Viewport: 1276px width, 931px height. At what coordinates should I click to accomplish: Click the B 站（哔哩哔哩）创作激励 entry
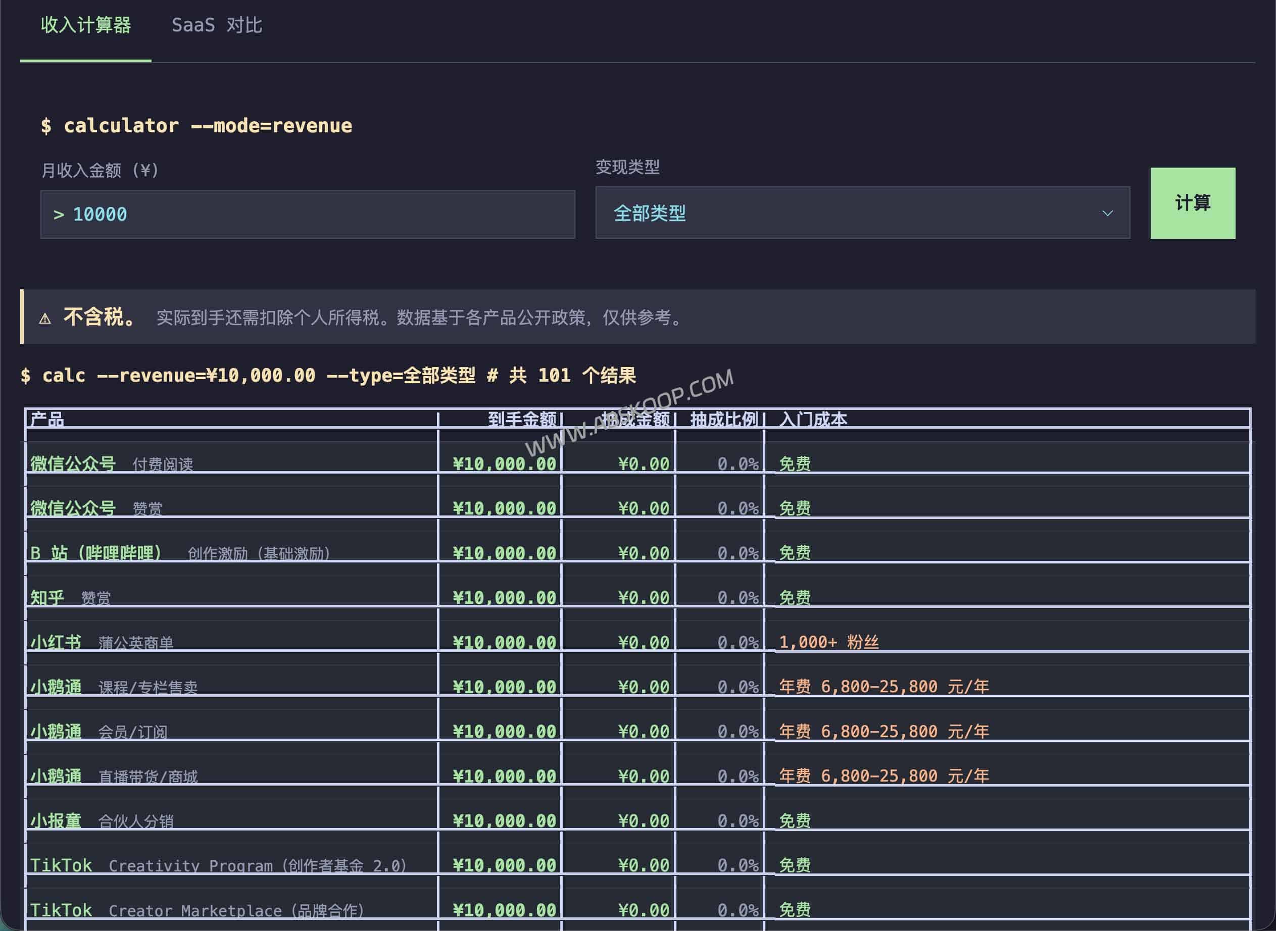[x=96, y=553]
